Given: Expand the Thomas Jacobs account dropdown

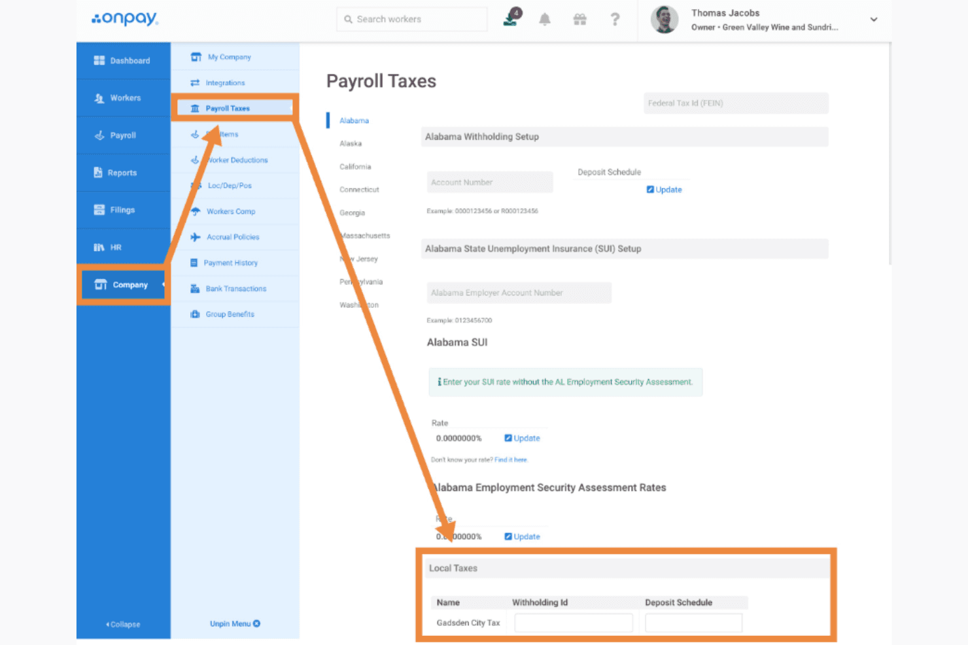Looking at the screenshot, I should [x=874, y=20].
